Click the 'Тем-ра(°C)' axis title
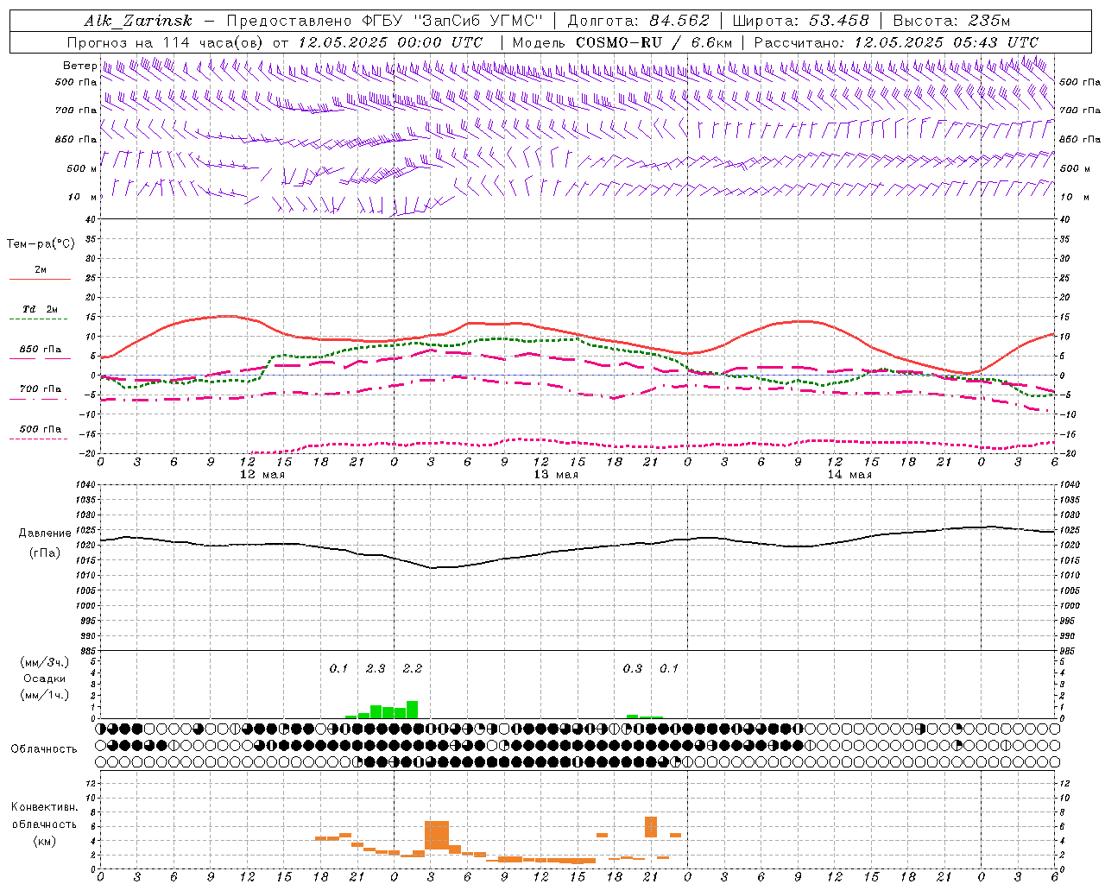This screenshot has width=1105, height=884. coord(41,244)
